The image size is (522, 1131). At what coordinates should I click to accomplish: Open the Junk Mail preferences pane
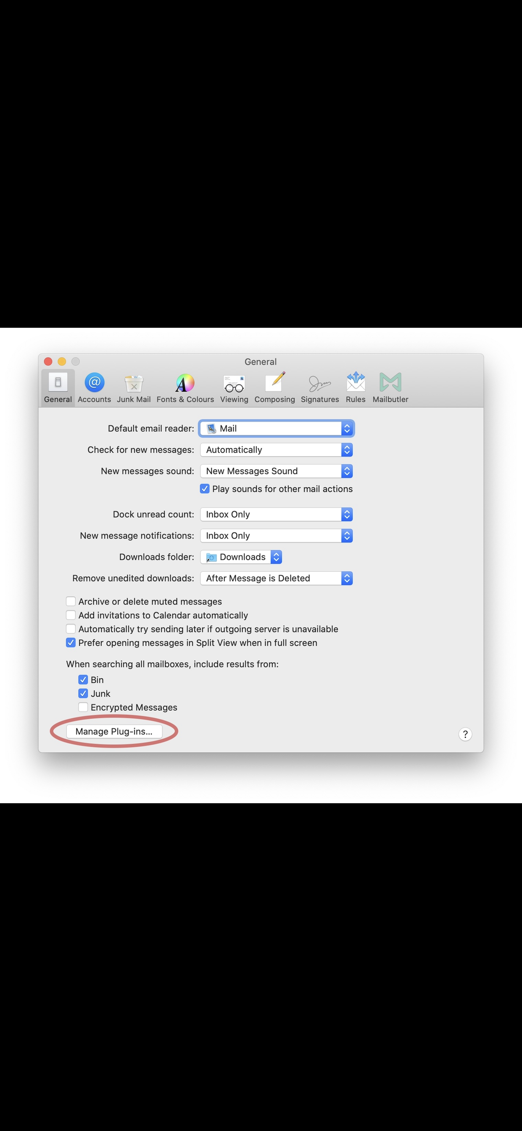(134, 388)
